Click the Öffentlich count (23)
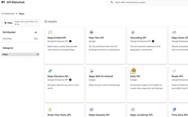The height and width of the screenshot is (117, 188). pos(36,39)
